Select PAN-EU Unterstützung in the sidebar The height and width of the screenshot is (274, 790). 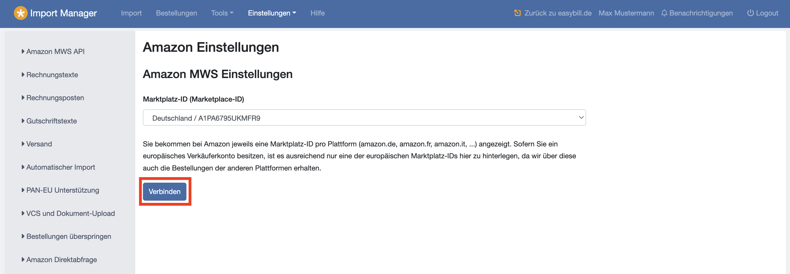pyautogui.click(x=63, y=190)
